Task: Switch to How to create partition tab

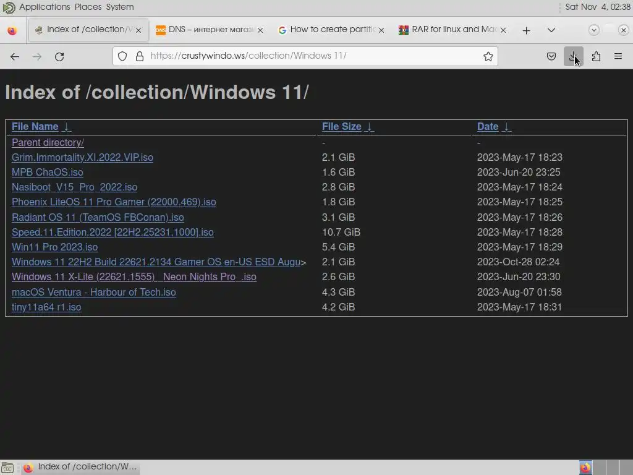Action: [x=331, y=30]
